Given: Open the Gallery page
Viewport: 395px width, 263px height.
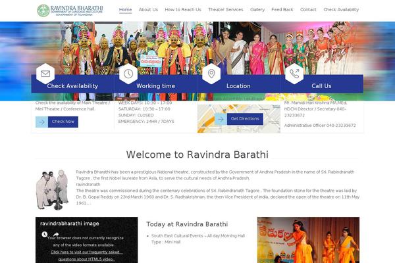Looking at the screenshot, I should click(x=257, y=10).
